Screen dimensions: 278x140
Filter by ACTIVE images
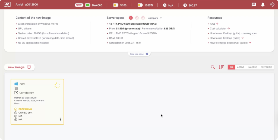tap(241, 67)
